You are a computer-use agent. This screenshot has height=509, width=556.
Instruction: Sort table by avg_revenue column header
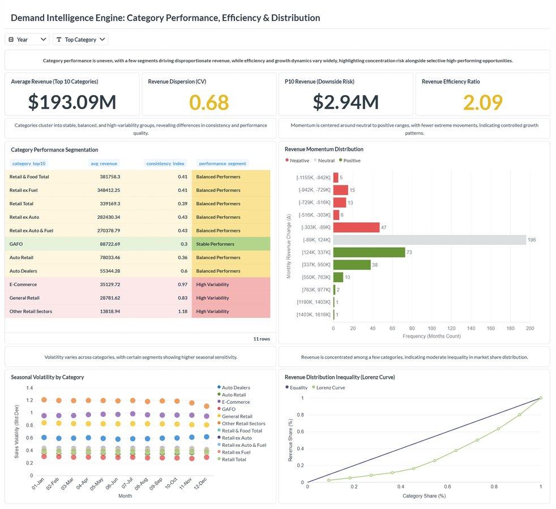104,163
